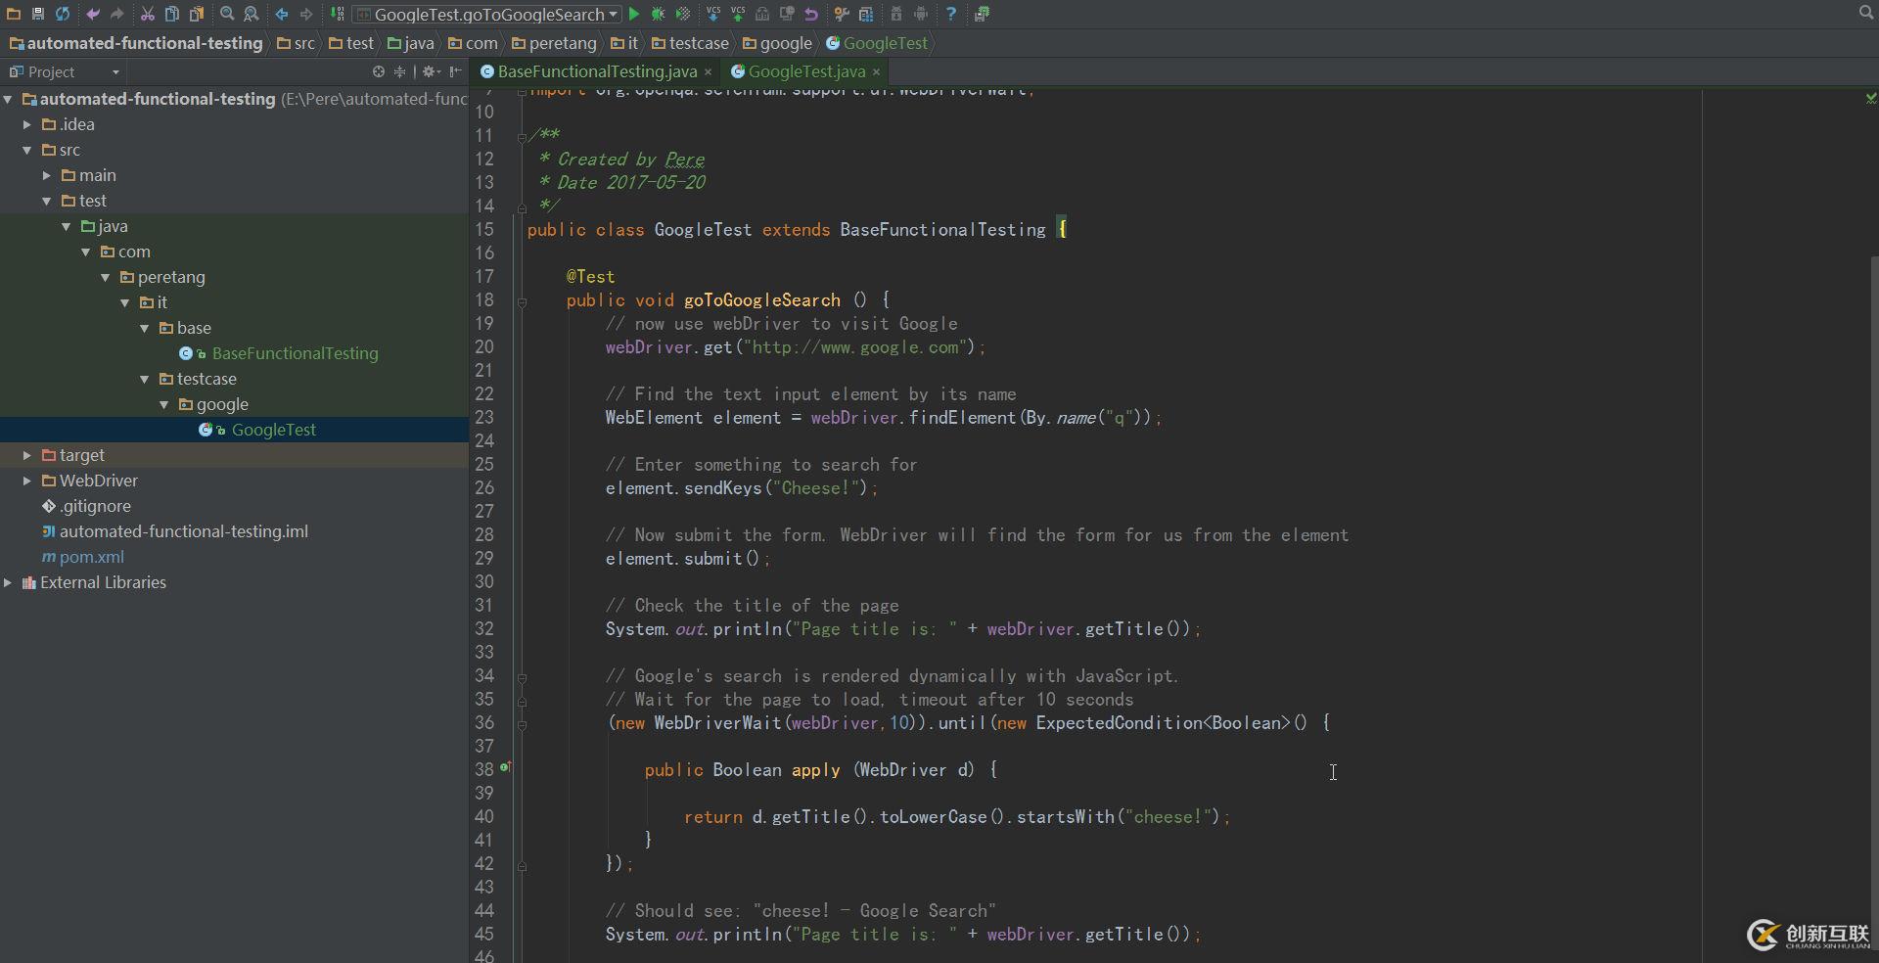
Task: Toggle the Javadoc comment fold at line 11
Action: (522, 137)
